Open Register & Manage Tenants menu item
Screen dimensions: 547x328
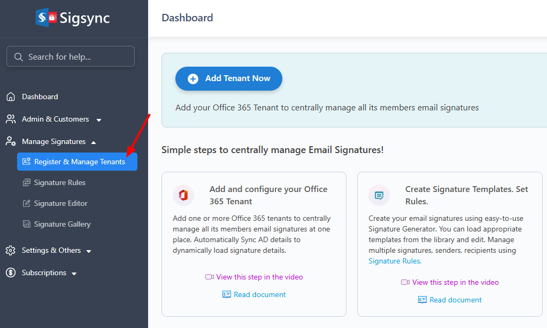coord(79,162)
